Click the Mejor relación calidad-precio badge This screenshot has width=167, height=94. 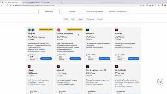75,30
